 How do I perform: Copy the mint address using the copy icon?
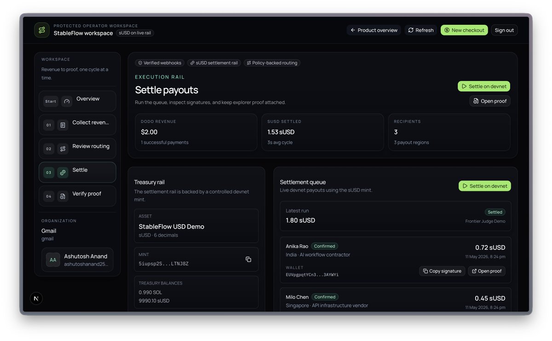[x=248, y=260]
